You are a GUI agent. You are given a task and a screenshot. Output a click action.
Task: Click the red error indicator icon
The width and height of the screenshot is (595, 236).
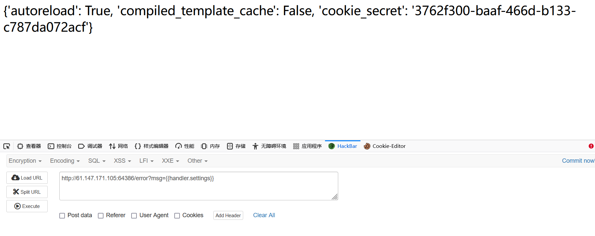click(x=591, y=146)
